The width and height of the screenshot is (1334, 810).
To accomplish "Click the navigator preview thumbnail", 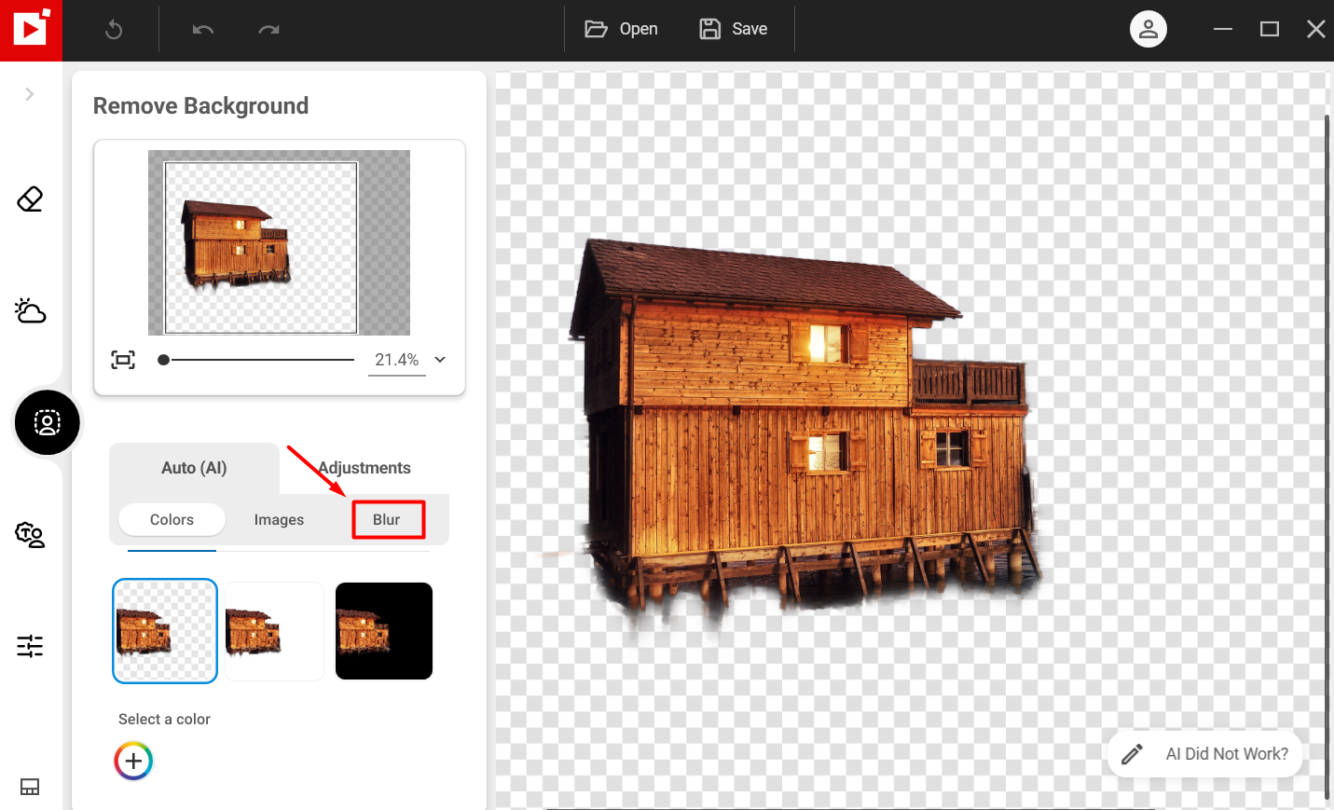I will click(279, 242).
